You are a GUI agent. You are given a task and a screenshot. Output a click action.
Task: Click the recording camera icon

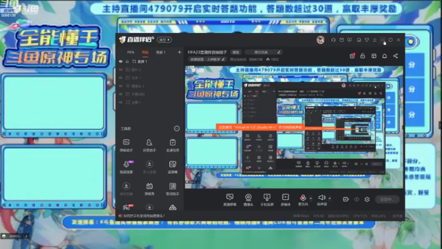tap(346, 199)
